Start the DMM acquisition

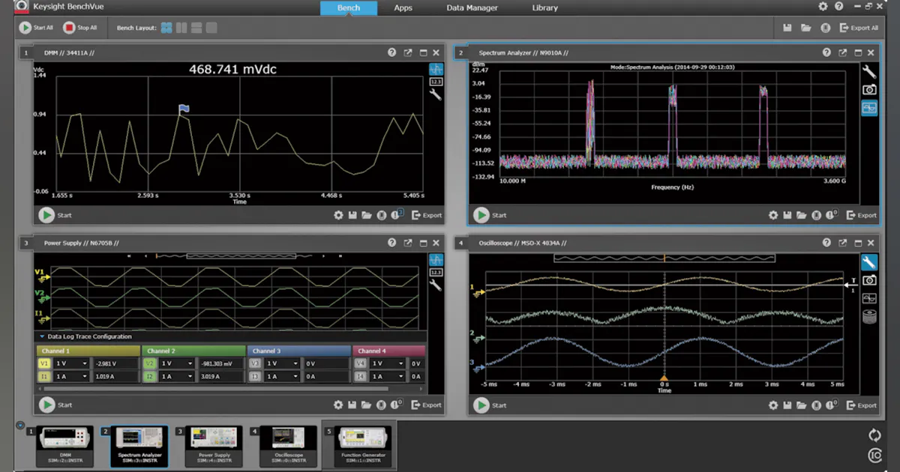pyautogui.click(x=55, y=215)
